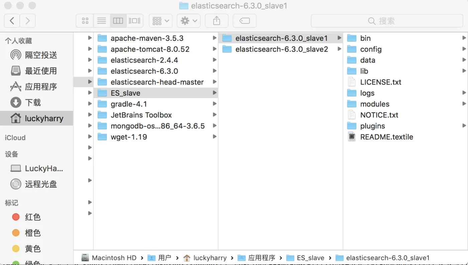Screen dimensions: 468x265
Task: Open the gear action menu
Action: 189,21
